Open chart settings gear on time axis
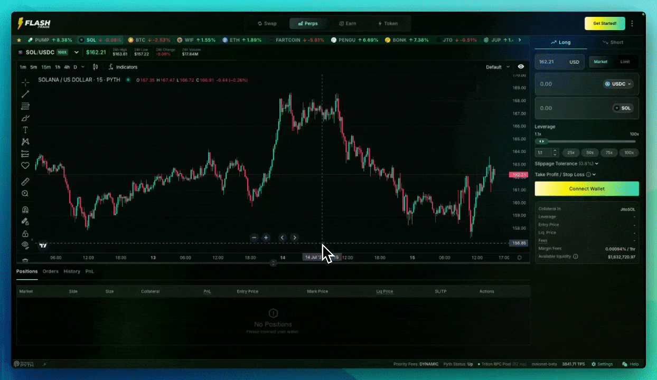This screenshot has height=380, width=657. click(x=519, y=258)
